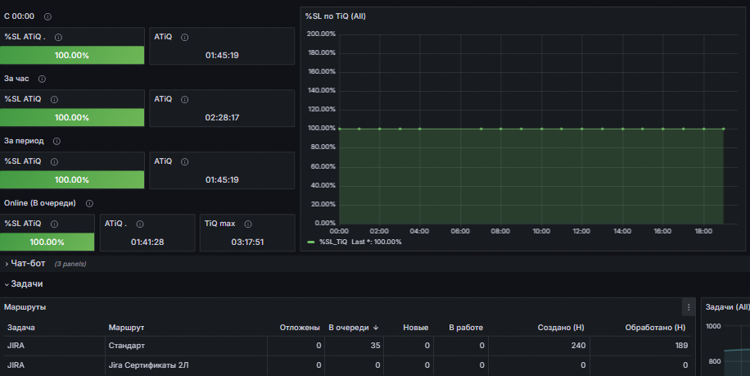
Task: Click info icon beside За период
Action: tap(56, 141)
